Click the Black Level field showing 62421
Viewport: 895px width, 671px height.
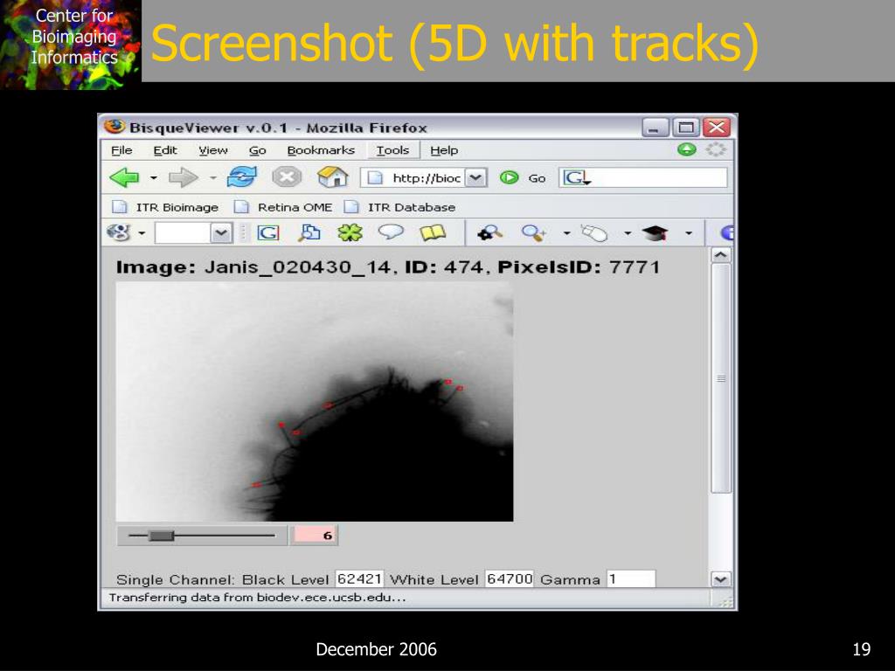359,578
